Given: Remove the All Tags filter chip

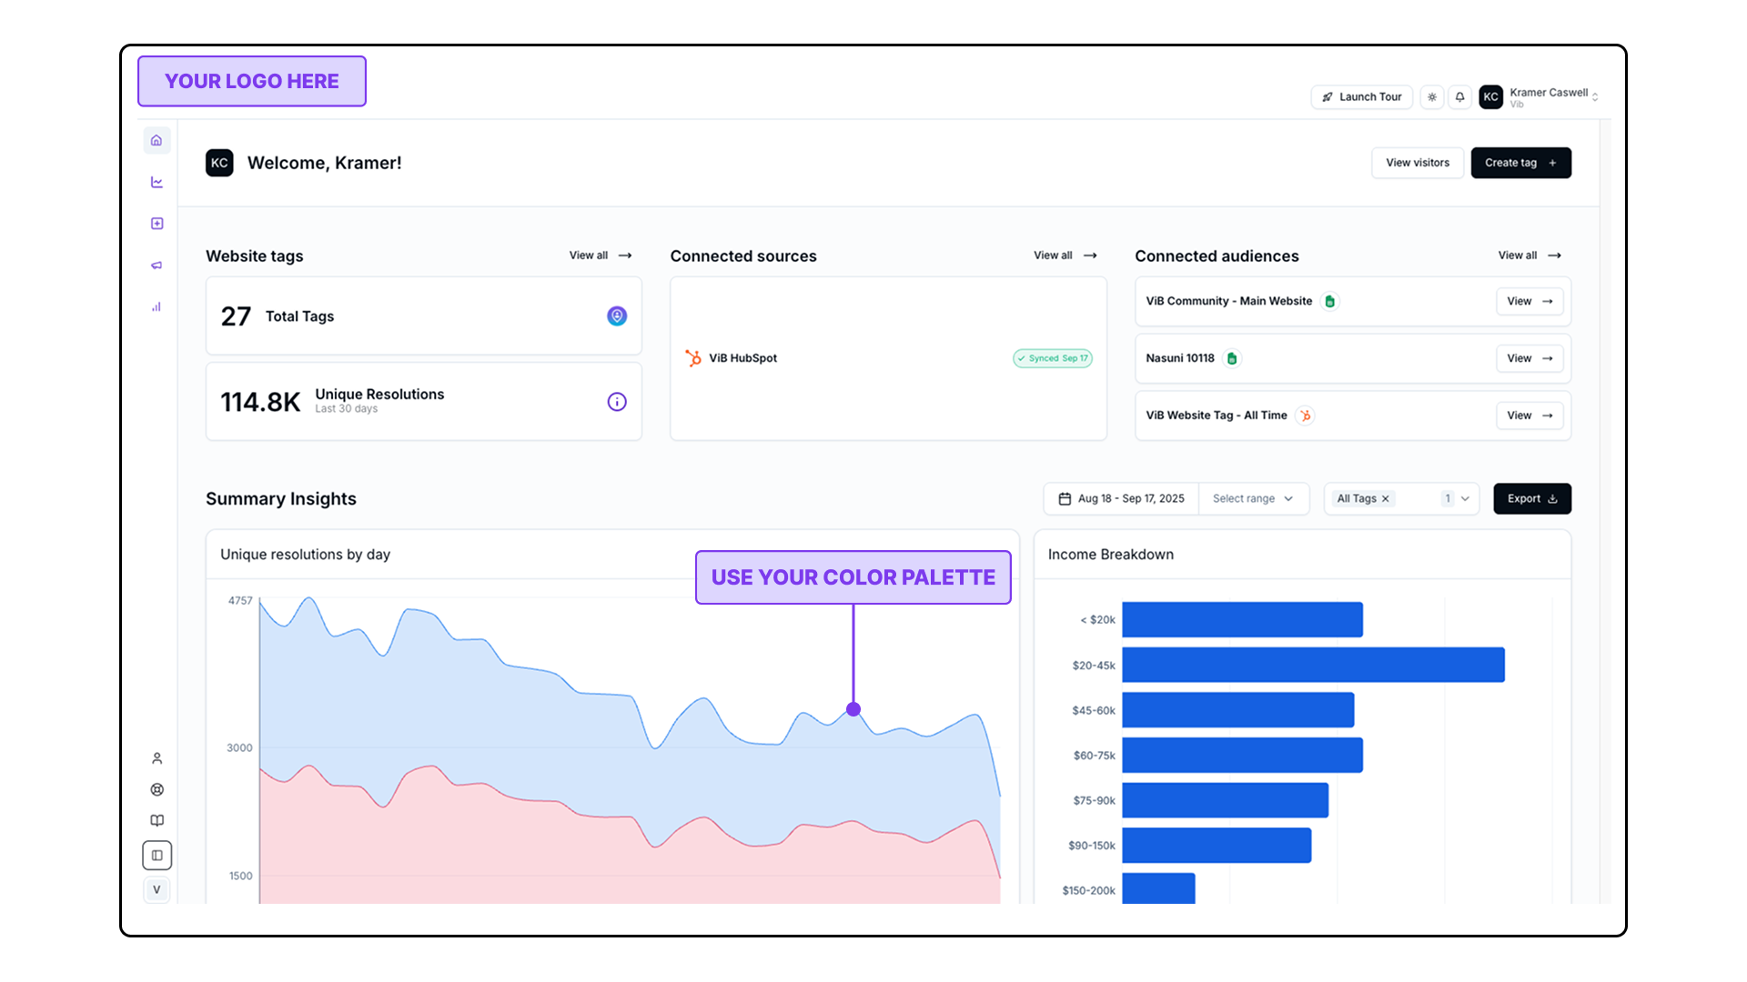Looking at the screenshot, I should coord(1386,499).
